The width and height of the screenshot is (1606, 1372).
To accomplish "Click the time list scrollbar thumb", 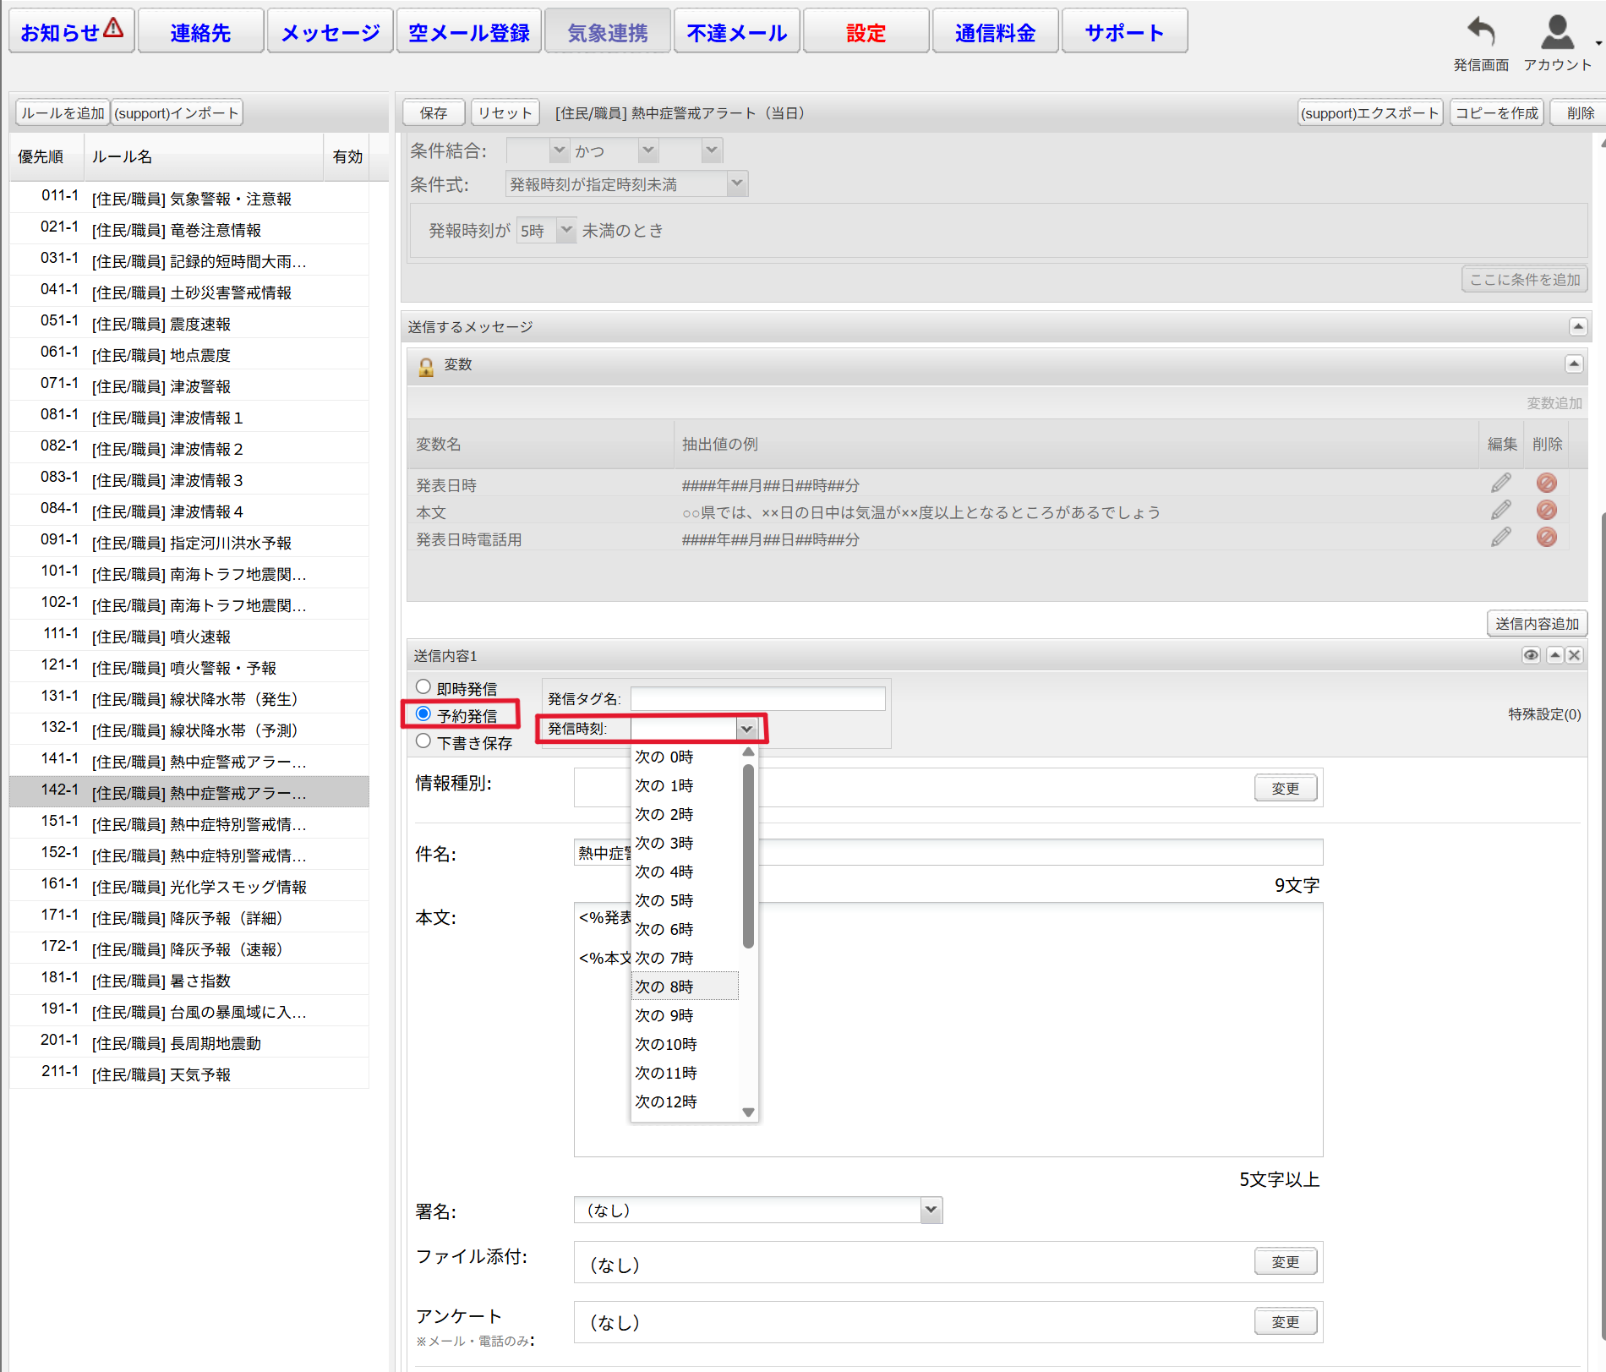I will (748, 855).
